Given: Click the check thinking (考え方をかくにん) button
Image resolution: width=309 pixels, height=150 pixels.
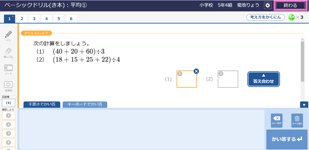Looking at the screenshot, I should point(266,17).
